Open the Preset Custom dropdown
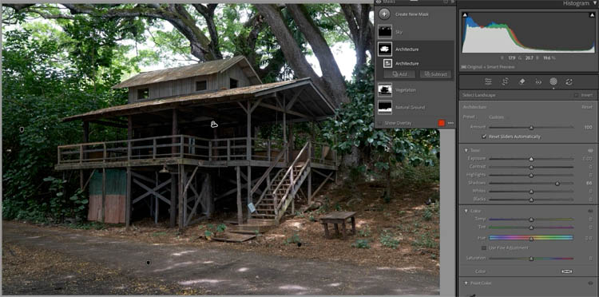The image size is (599, 297). (496, 117)
